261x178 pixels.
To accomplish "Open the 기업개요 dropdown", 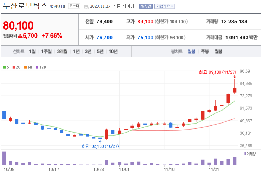I will (x=164, y=6).
